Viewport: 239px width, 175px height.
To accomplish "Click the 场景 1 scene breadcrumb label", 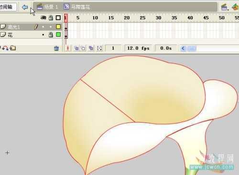I will [x=51, y=7].
